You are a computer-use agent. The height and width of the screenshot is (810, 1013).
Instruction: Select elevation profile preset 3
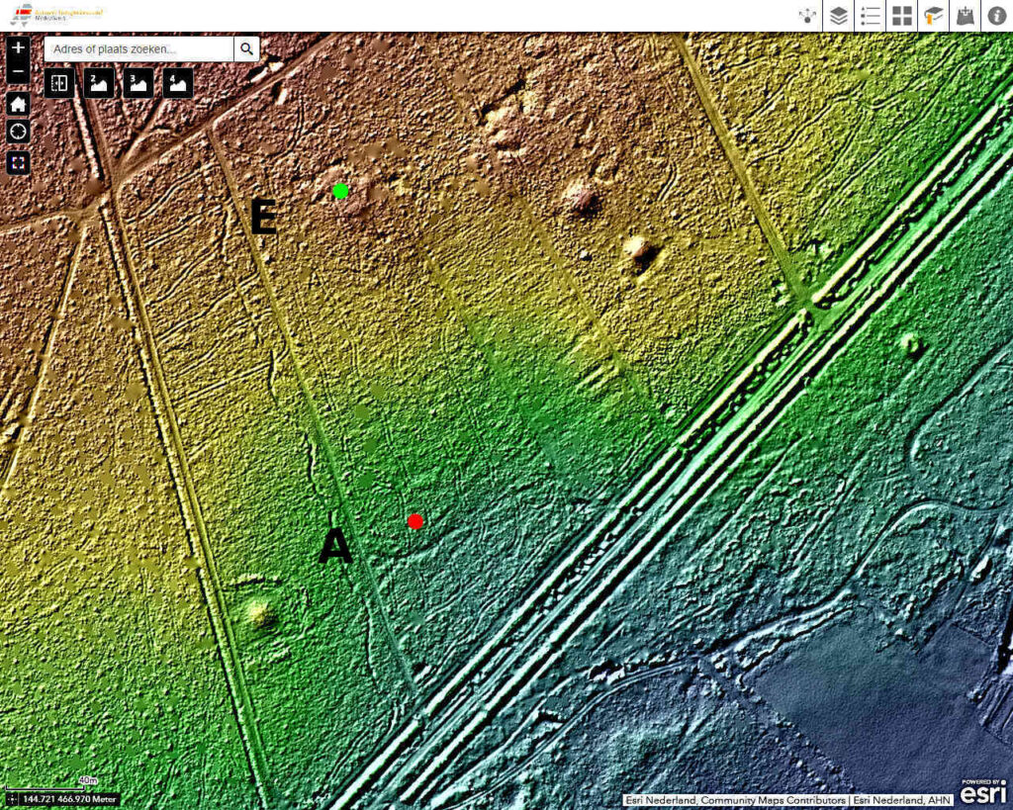[x=138, y=83]
